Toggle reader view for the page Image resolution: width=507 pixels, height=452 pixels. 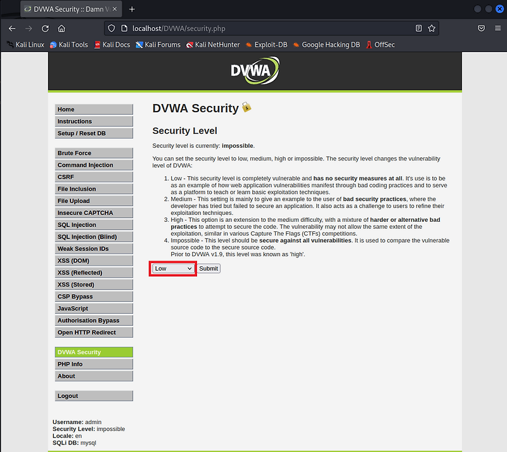tap(418, 28)
